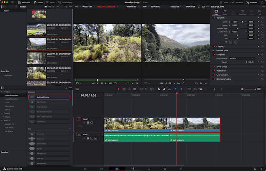Flip clip horizontally in Inspector
This screenshot has height=171, width=266.
click(x=232, y=42)
